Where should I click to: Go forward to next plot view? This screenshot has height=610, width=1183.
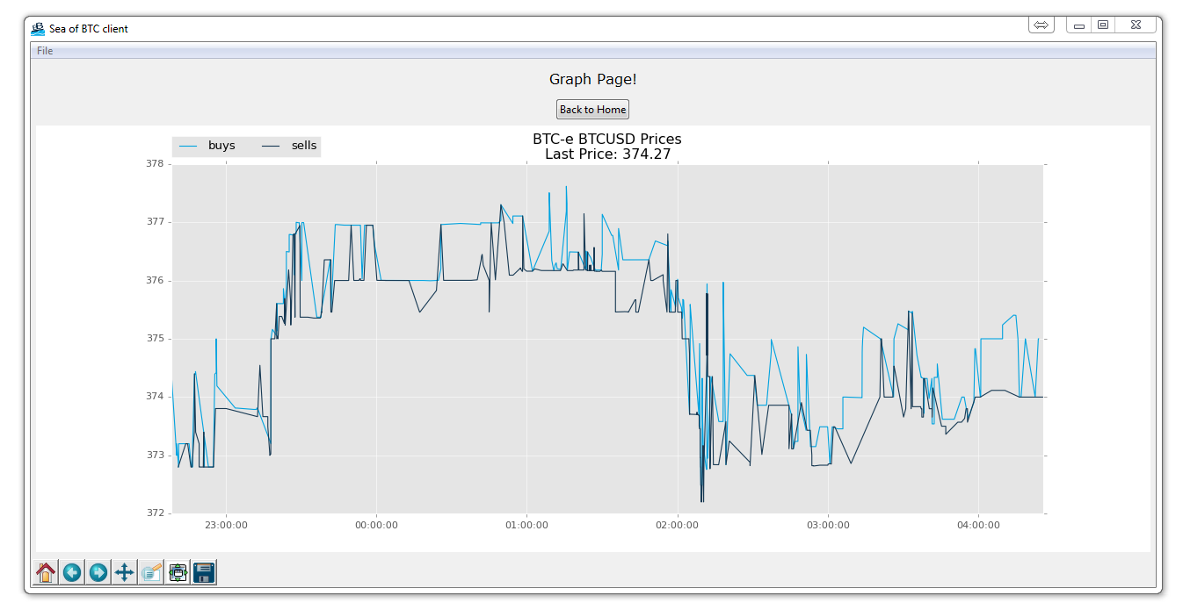pos(98,572)
